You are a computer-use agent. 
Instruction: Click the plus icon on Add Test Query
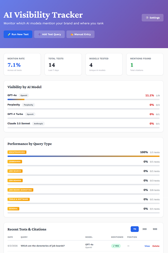(39, 34)
